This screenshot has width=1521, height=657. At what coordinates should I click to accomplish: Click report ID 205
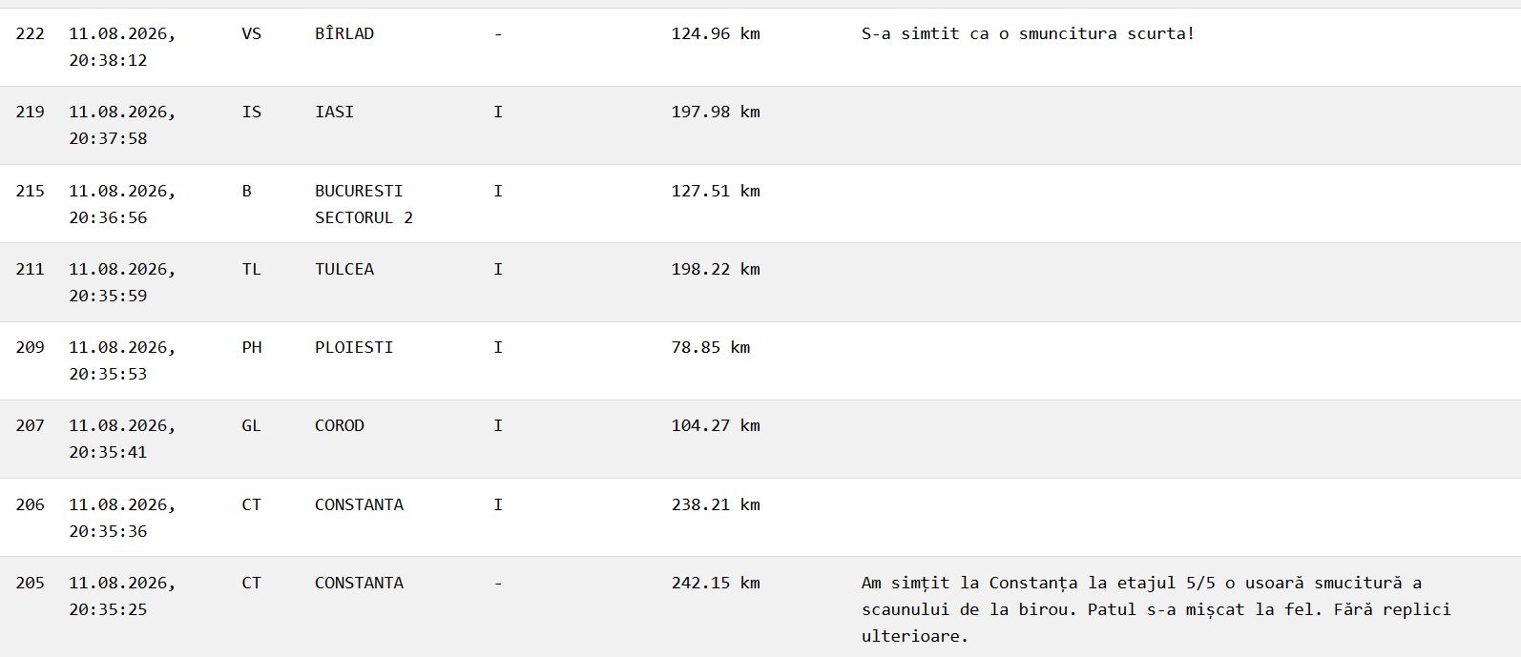click(x=30, y=583)
